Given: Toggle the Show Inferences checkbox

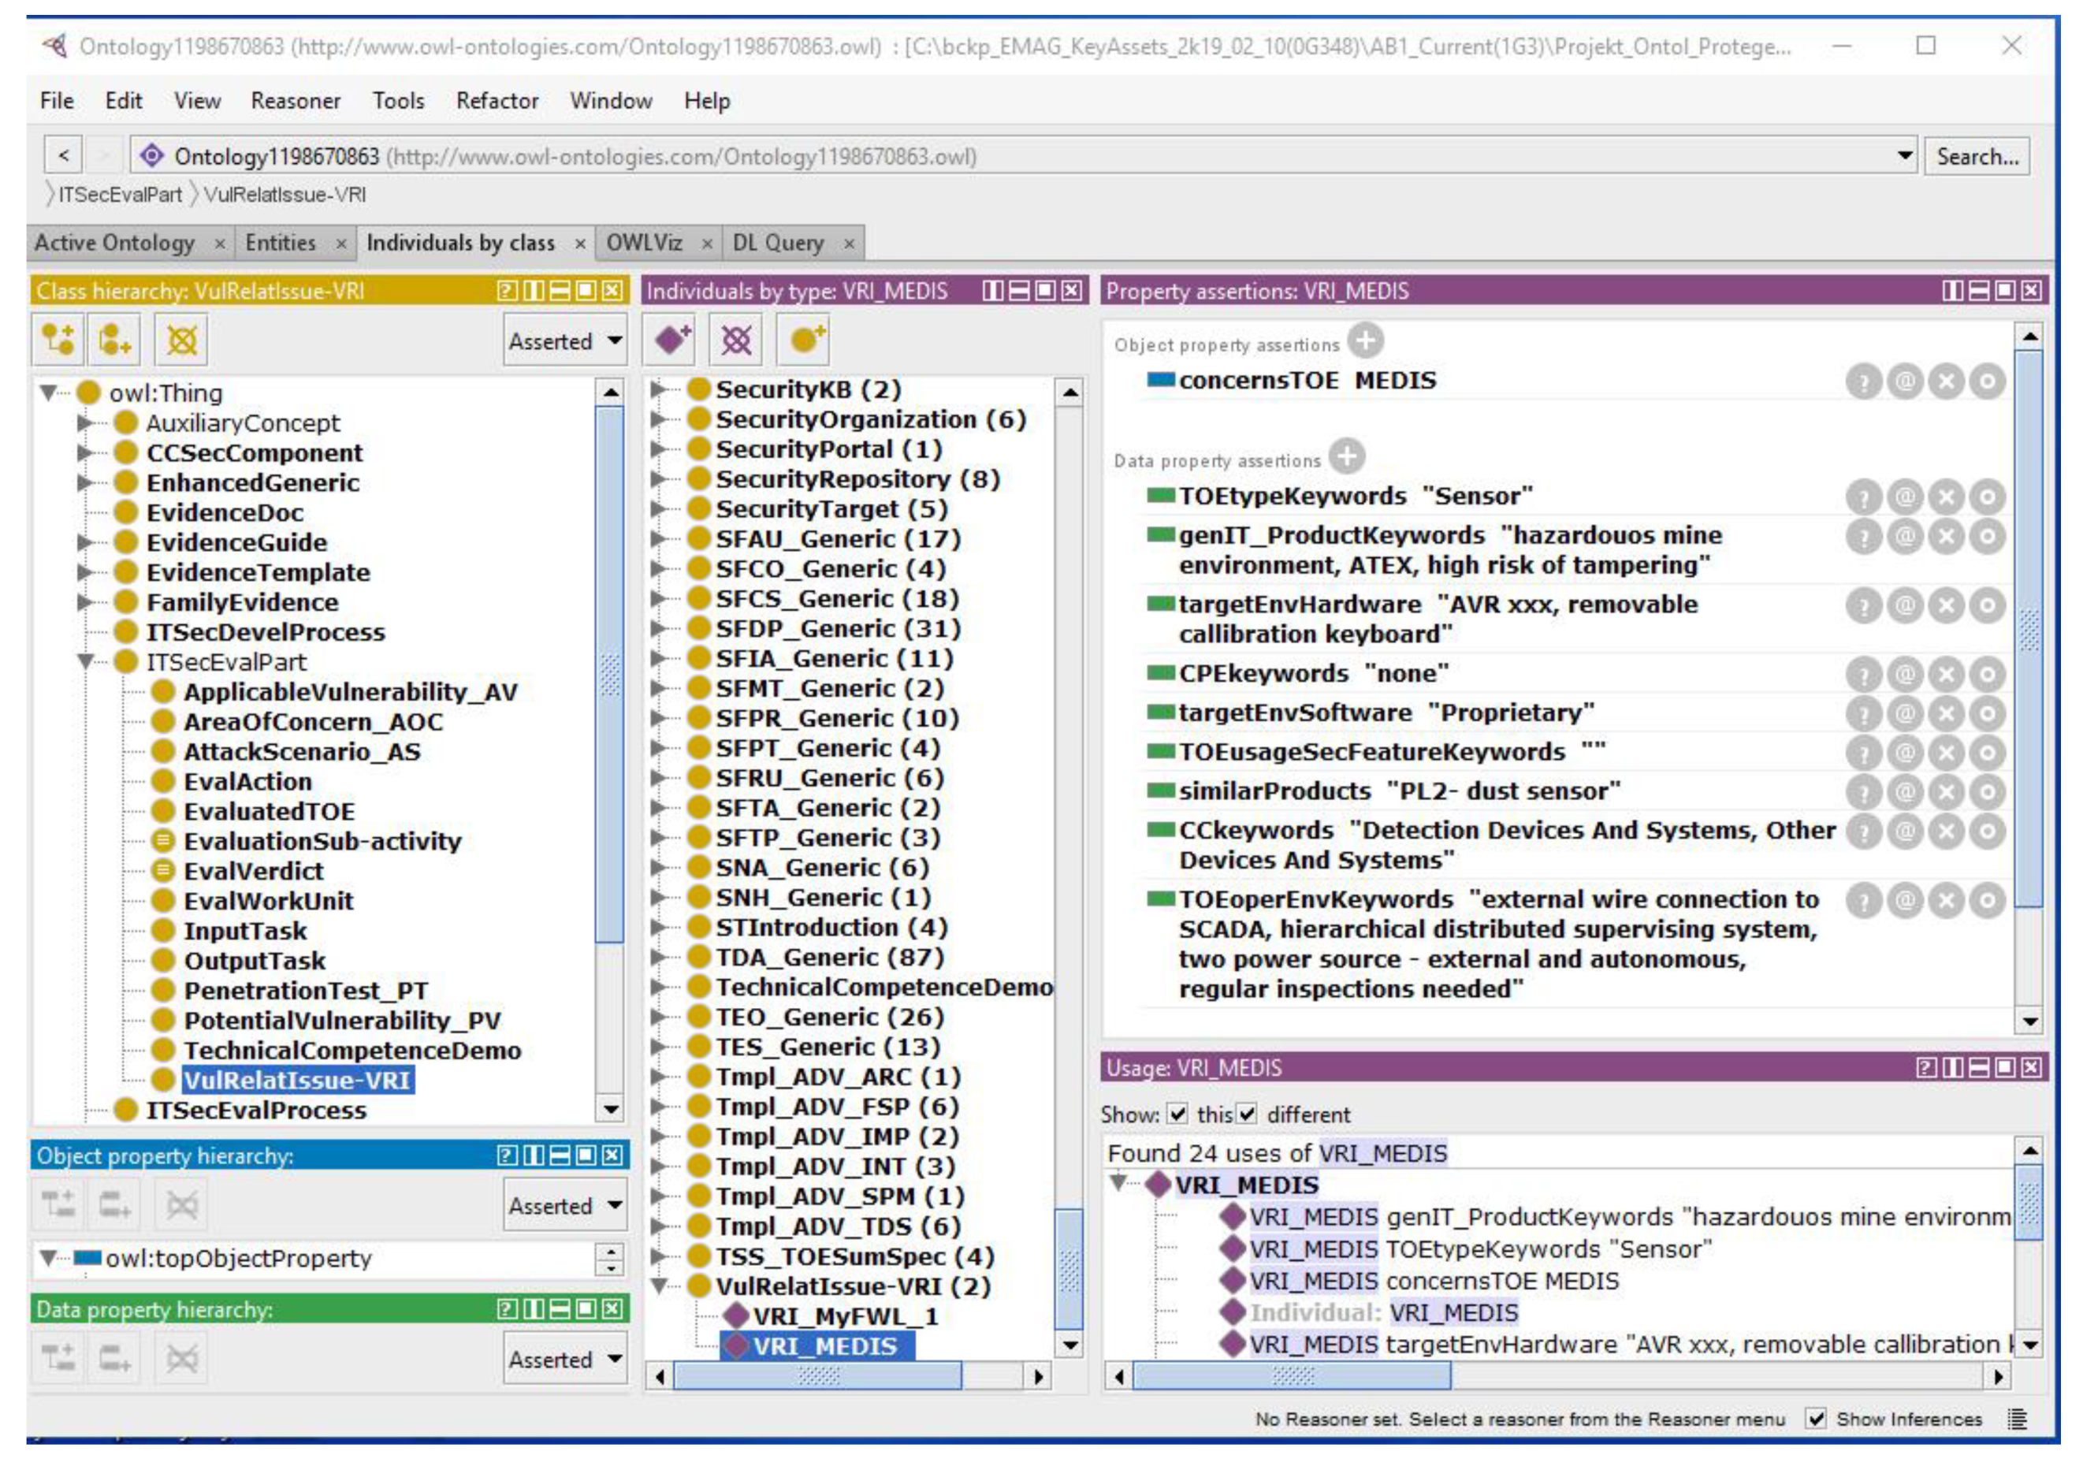Looking at the screenshot, I should (1815, 1419).
